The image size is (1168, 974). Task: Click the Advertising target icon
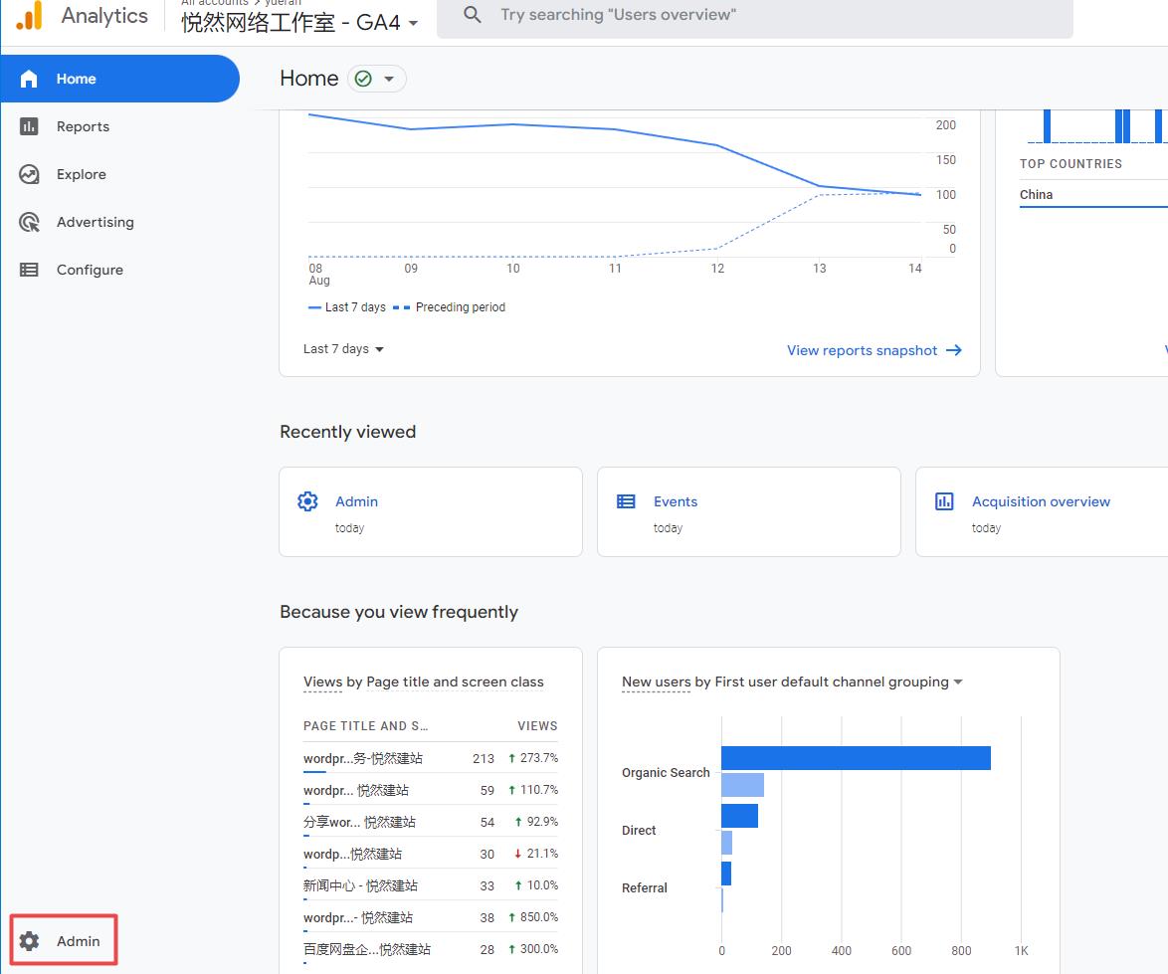[x=29, y=222]
